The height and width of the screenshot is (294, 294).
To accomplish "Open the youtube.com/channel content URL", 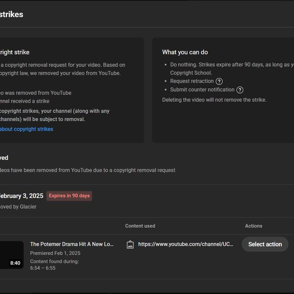I will pos(185,244).
